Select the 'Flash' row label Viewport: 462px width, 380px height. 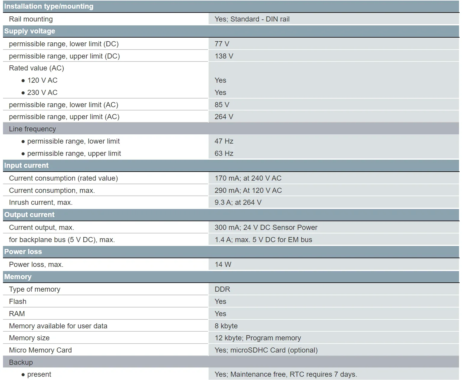pos(18,301)
